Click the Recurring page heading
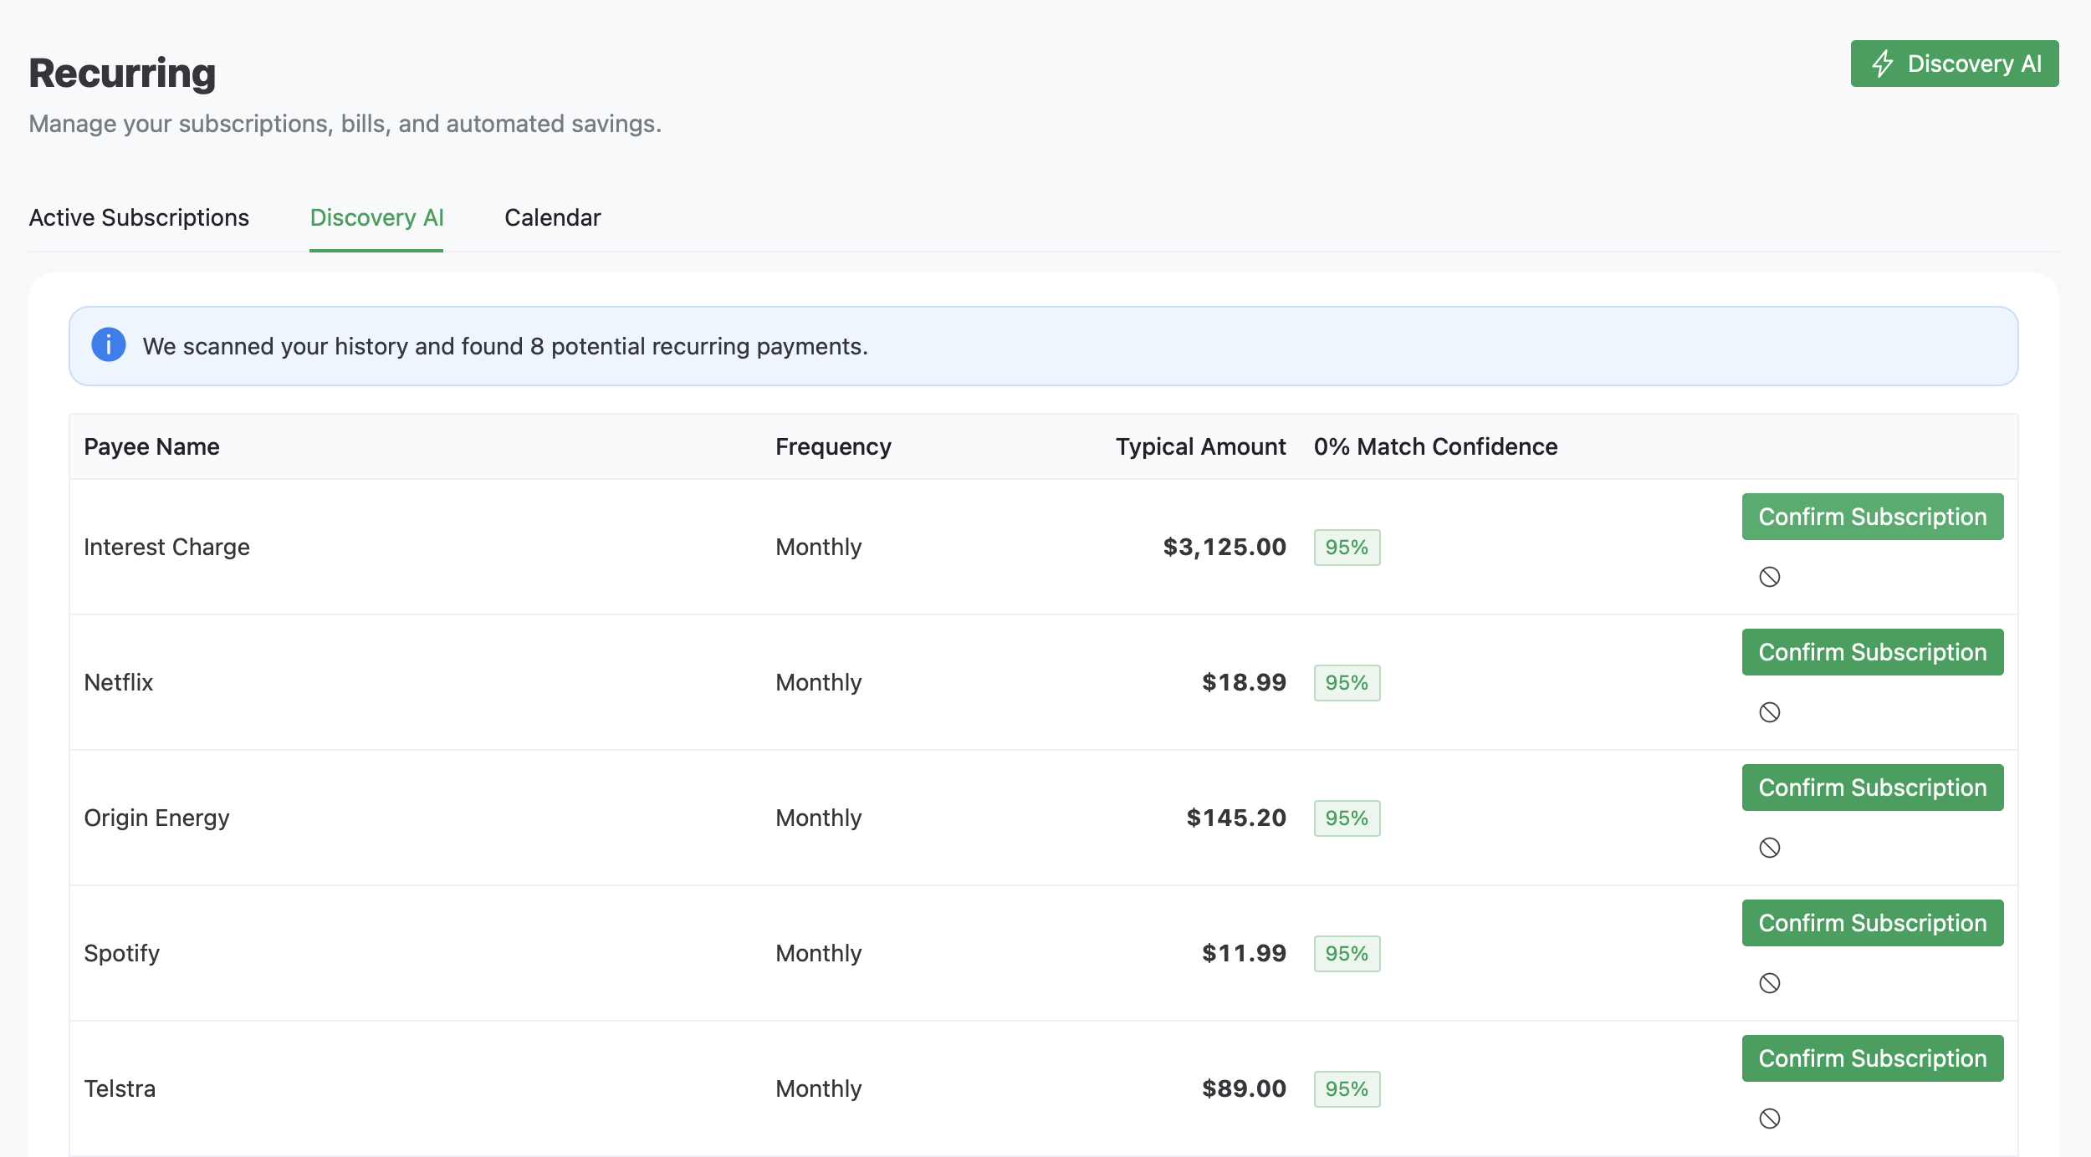Image resolution: width=2091 pixels, height=1157 pixels. (122, 73)
